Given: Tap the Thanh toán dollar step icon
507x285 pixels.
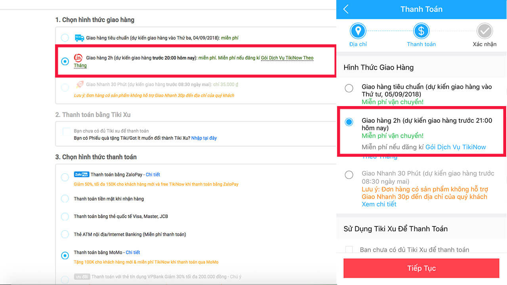Looking at the screenshot, I should (x=421, y=30).
